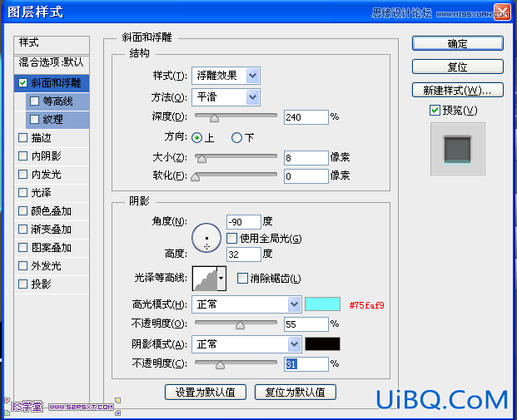Tick the 描边 checkbox
517x420 pixels.
[x=22, y=138]
